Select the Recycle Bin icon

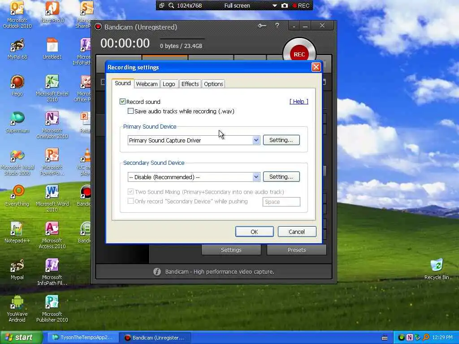click(x=437, y=269)
